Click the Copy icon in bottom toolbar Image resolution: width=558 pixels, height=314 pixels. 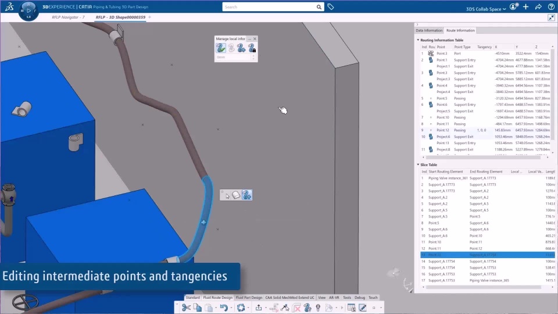click(198, 308)
